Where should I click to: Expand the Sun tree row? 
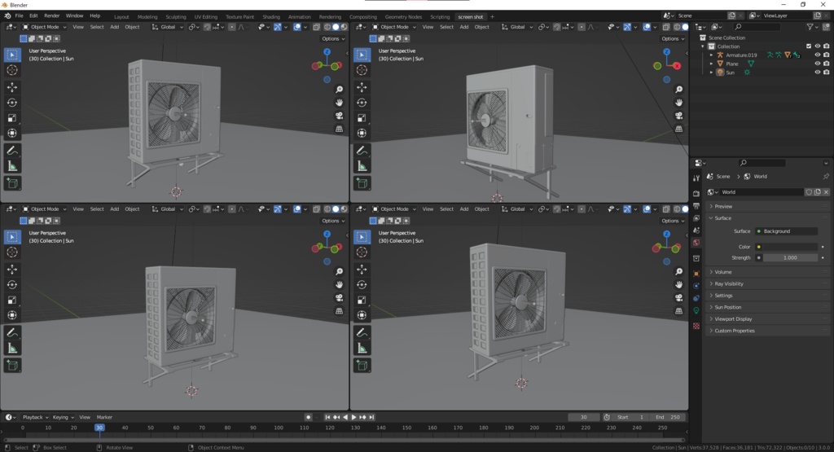click(x=712, y=72)
